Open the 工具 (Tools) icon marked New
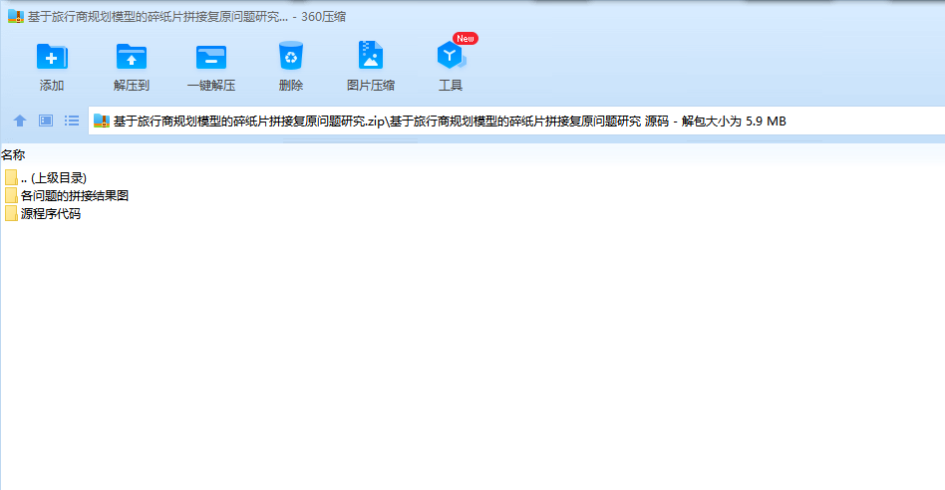The height and width of the screenshot is (490, 945). coord(451,56)
